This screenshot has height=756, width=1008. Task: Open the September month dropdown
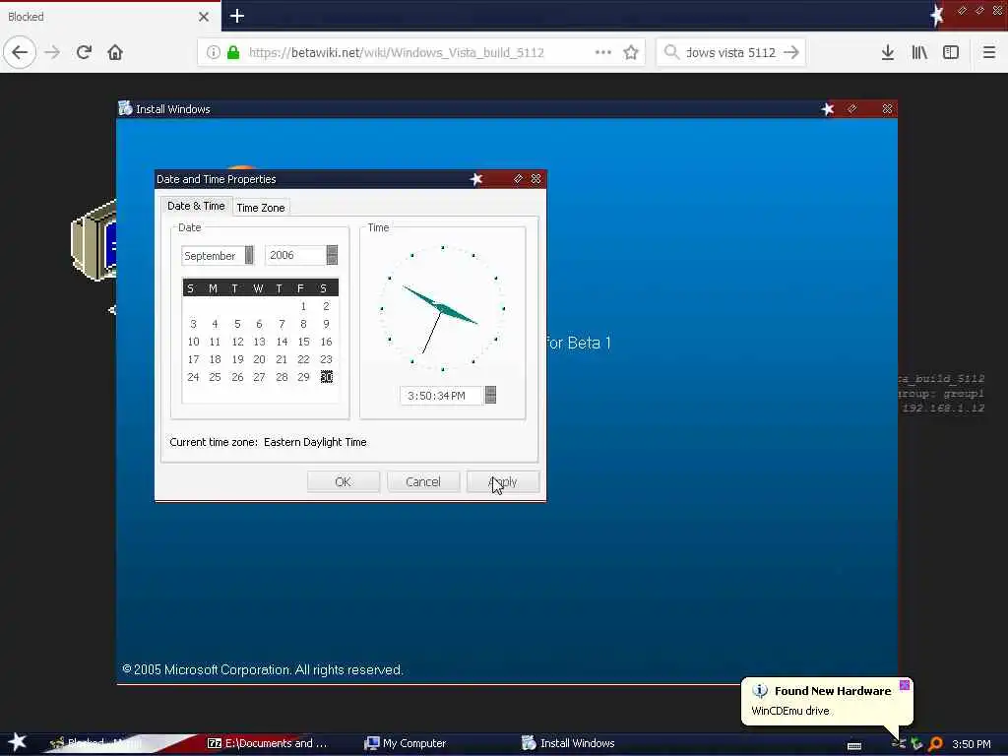point(249,255)
